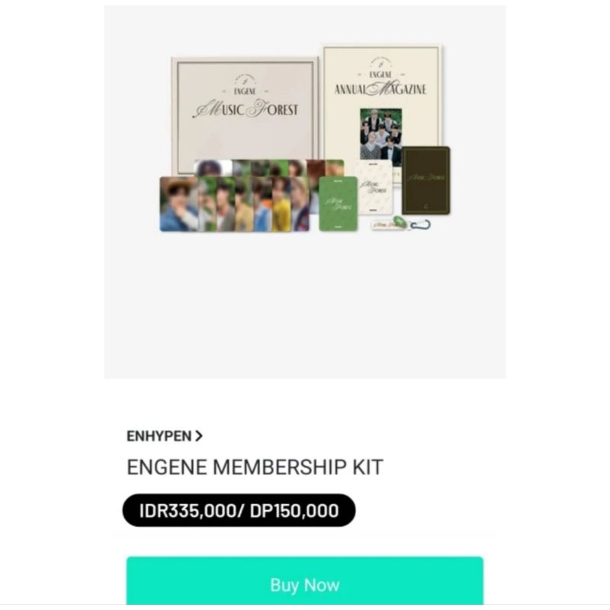Tap the teal Buy Now button

(x=304, y=581)
